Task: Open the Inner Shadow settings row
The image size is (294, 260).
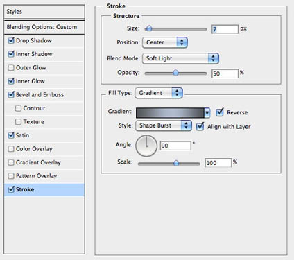Action: pos(44,54)
